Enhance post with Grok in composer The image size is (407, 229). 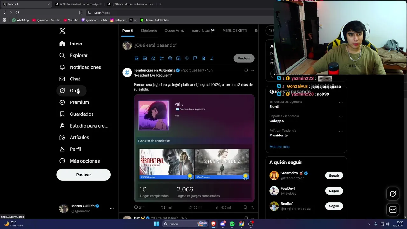[x=153, y=58]
